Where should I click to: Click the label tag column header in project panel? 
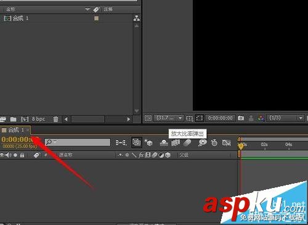tap(96, 9)
